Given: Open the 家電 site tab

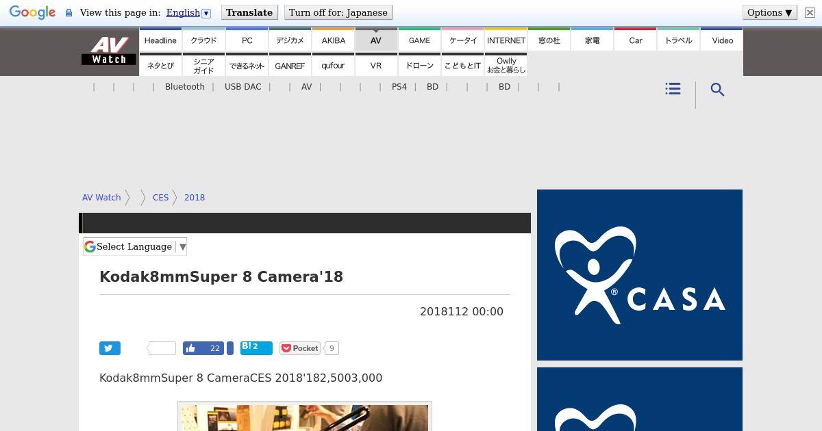Looking at the screenshot, I should coord(593,40).
